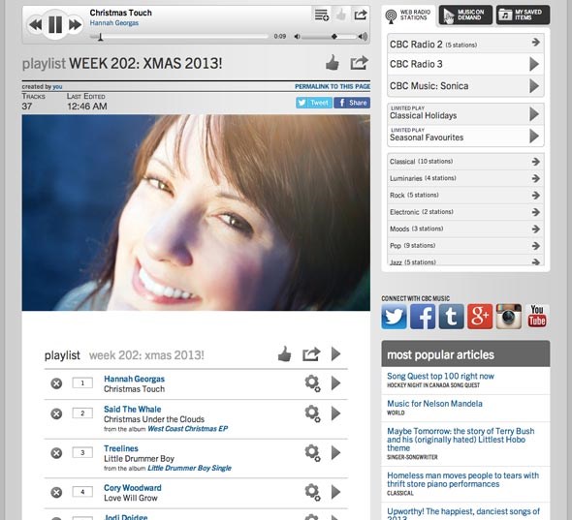Edit position number field for track 3
The width and height of the screenshot is (572, 520).
click(82, 452)
